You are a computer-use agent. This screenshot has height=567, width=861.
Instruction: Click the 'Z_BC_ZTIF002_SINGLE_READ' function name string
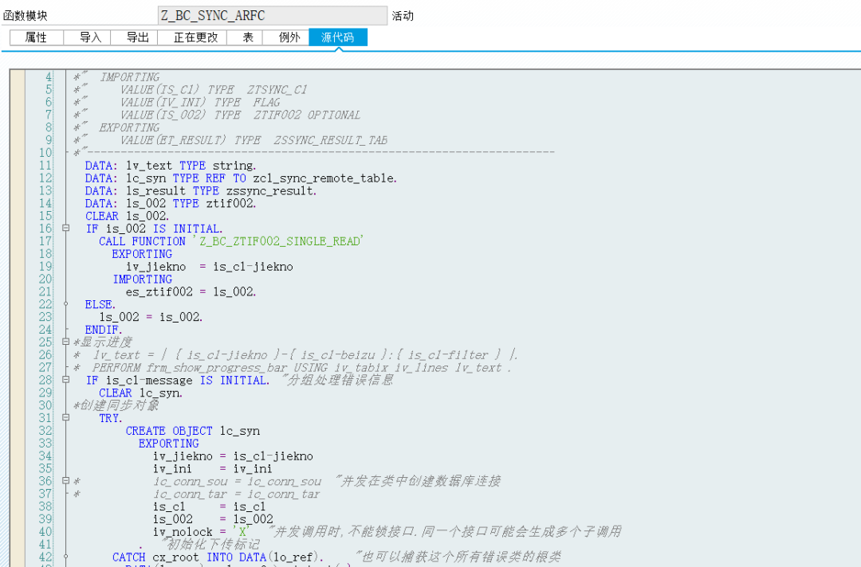pyautogui.click(x=278, y=241)
